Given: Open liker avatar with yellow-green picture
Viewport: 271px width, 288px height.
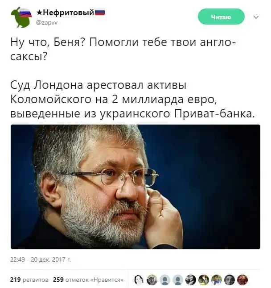Looking at the screenshot, I should (x=204, y=280).
